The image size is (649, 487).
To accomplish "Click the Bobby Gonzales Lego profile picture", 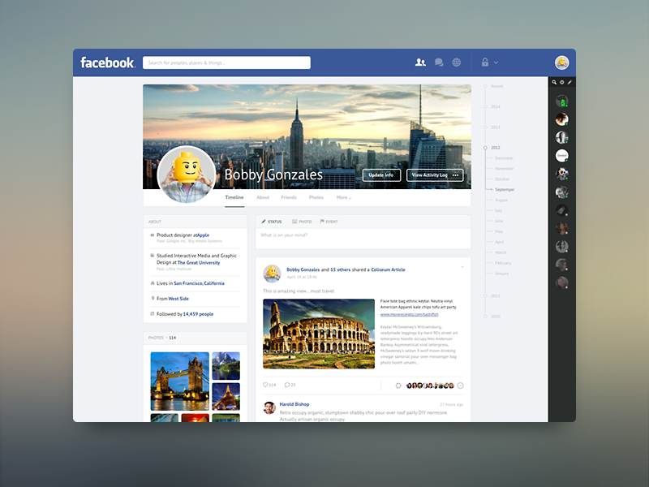I will (x=187, y=175).
